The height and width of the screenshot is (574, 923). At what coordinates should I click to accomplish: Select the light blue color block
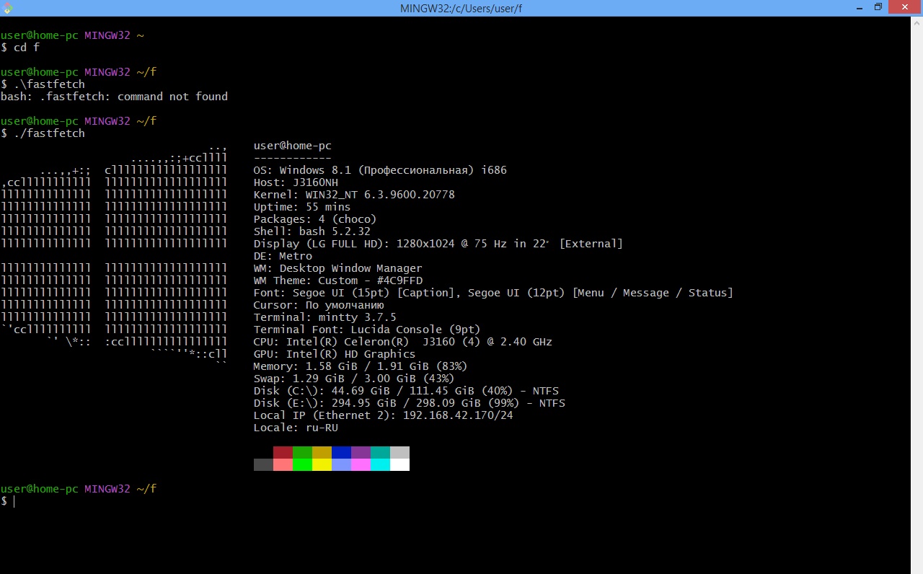[x=341, y=464]
